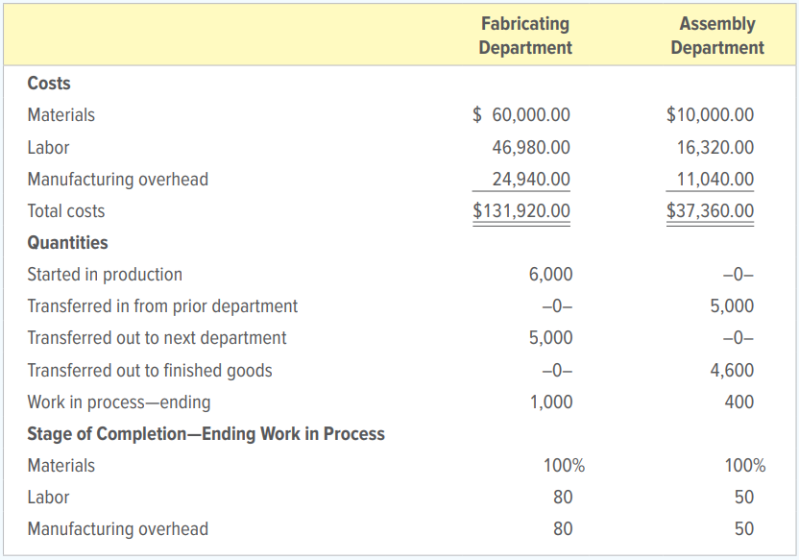Select the $60,000.00 Materials value

[x=522, y=114]
